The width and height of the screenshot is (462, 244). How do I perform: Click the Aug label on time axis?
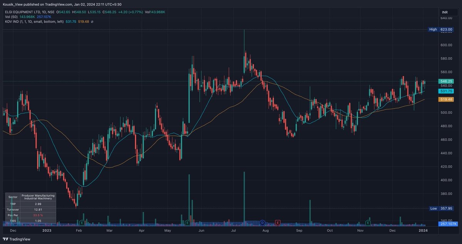pyautogui.click(x=265, y=231)
